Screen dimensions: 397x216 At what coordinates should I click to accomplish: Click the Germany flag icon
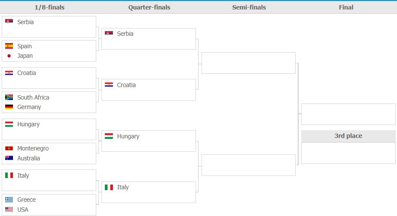(x=9, y=107)
